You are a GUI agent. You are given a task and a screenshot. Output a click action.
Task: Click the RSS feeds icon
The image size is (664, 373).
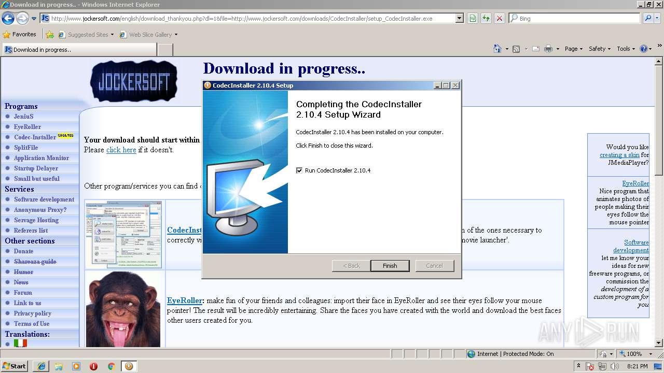pos(516,49)
